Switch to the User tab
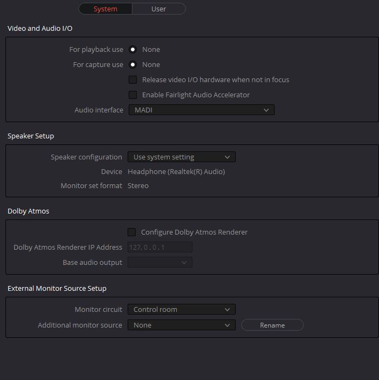This screenshot has width=379, height=380. 159,9
